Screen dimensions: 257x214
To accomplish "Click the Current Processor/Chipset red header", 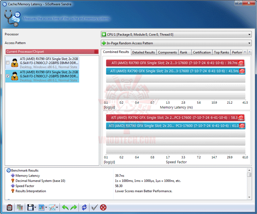I will 52,52.
